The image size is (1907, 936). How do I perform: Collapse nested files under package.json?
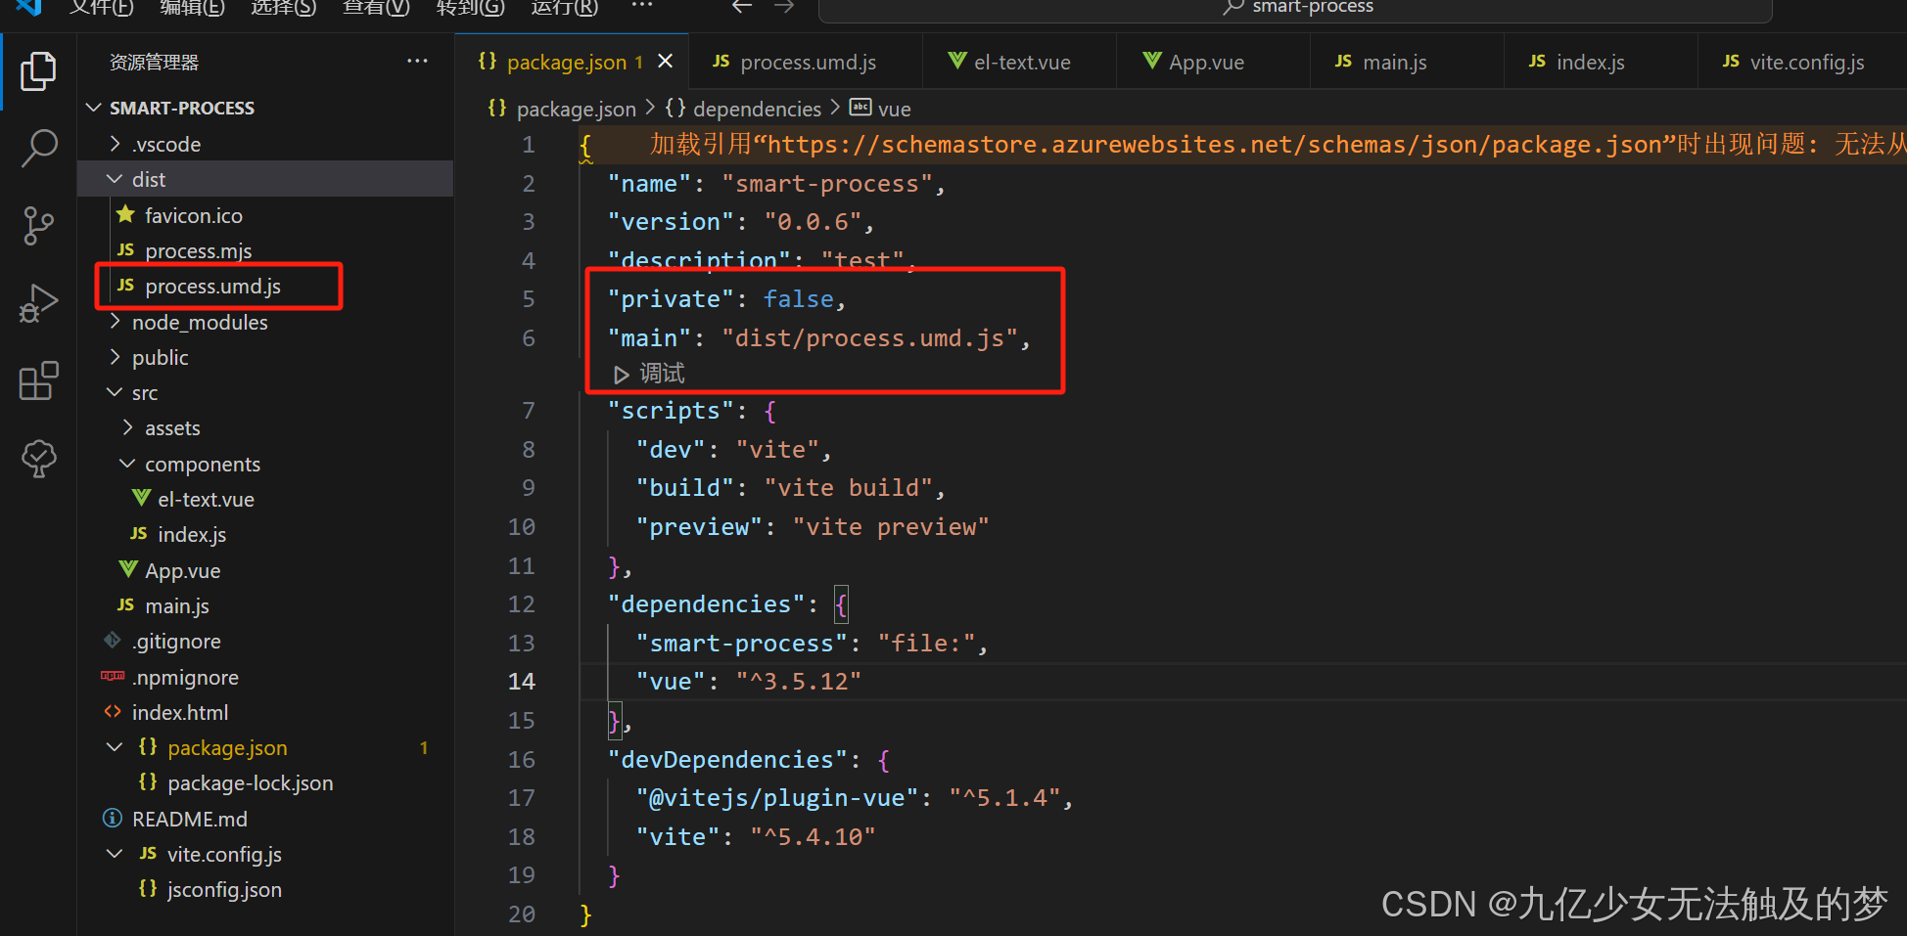(115, 747)
